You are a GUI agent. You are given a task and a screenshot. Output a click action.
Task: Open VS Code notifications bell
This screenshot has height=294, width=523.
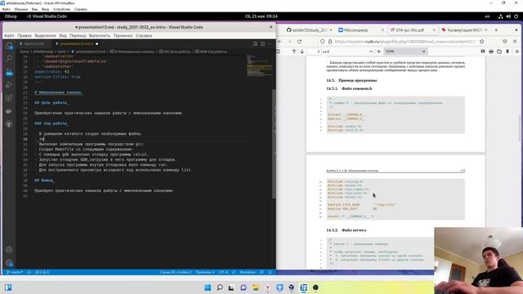(x=270, y=272)
